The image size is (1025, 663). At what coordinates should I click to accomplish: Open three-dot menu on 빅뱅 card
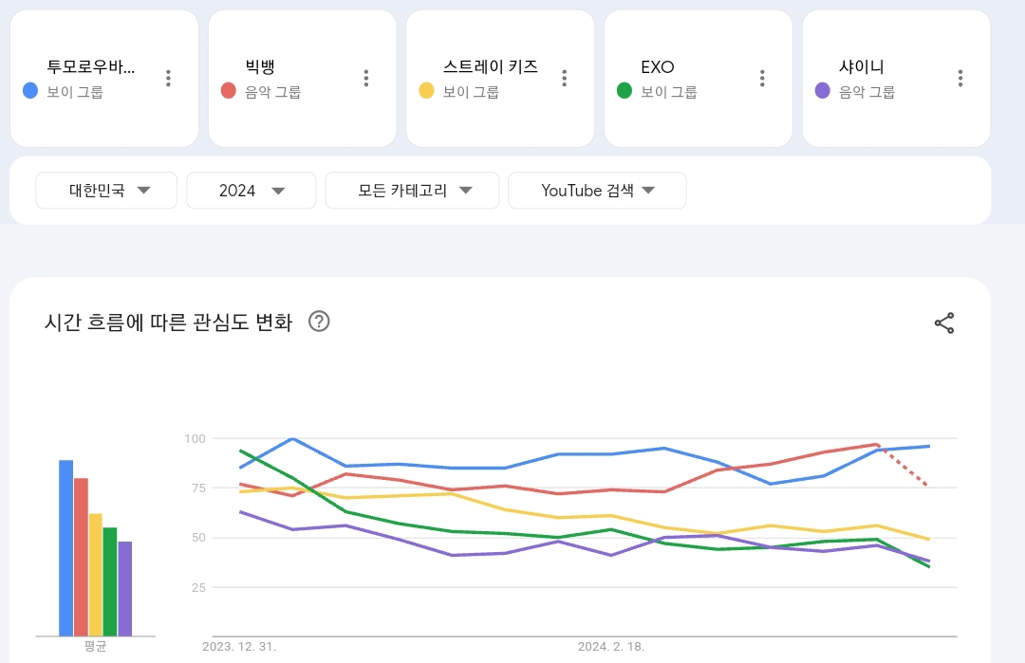(366, 79)
